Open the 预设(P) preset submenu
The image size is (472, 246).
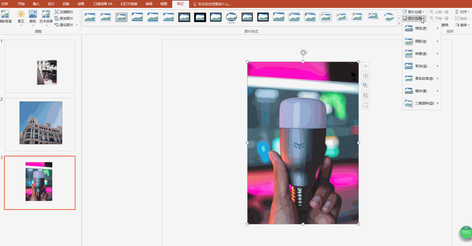pos(422,28)
